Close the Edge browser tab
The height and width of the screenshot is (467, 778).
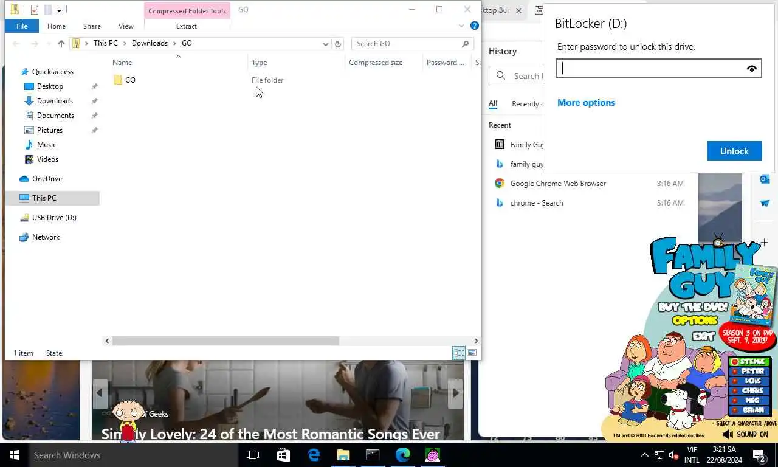(519, 10)
